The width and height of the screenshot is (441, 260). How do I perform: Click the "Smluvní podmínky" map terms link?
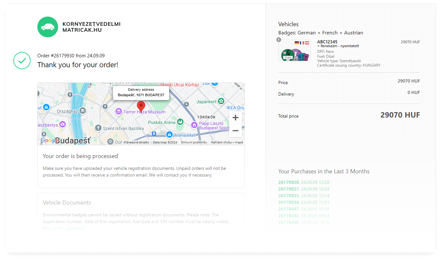click(x=194, y=142)
